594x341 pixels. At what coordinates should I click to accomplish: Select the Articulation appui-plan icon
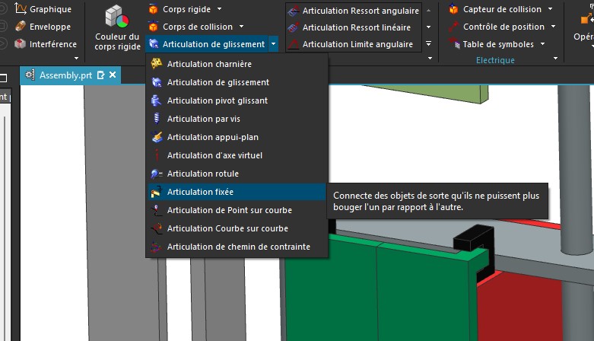(x=157, y=137)
